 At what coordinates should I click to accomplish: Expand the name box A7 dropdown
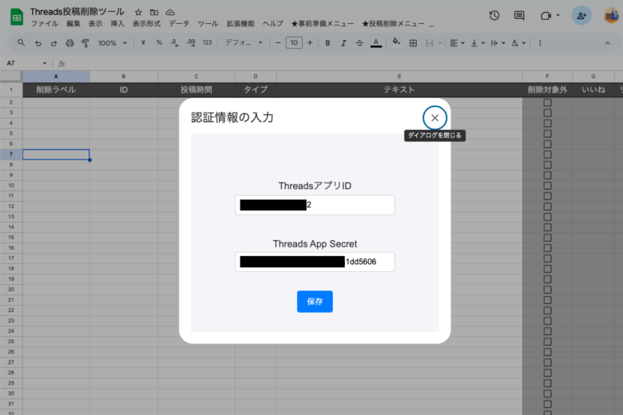pyautogui.click(x=45, y=63)
